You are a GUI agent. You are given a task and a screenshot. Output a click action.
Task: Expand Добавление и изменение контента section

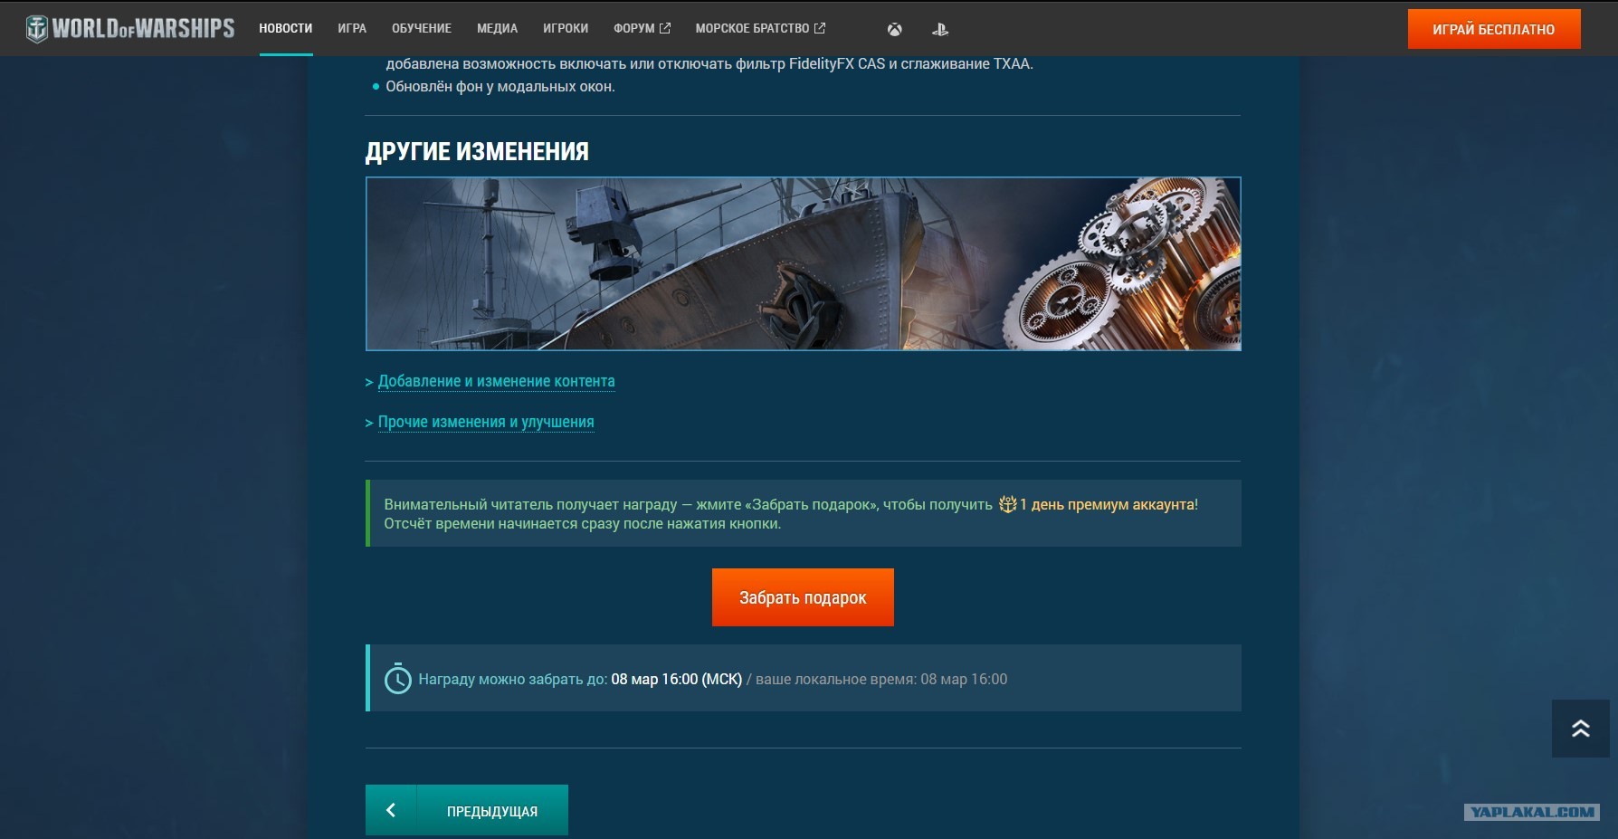point(496,381)
